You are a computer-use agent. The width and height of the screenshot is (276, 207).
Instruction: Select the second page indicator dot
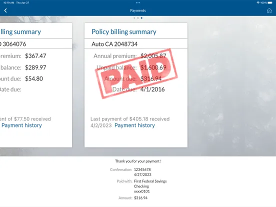pyautogui.click(x=138, y=18)
